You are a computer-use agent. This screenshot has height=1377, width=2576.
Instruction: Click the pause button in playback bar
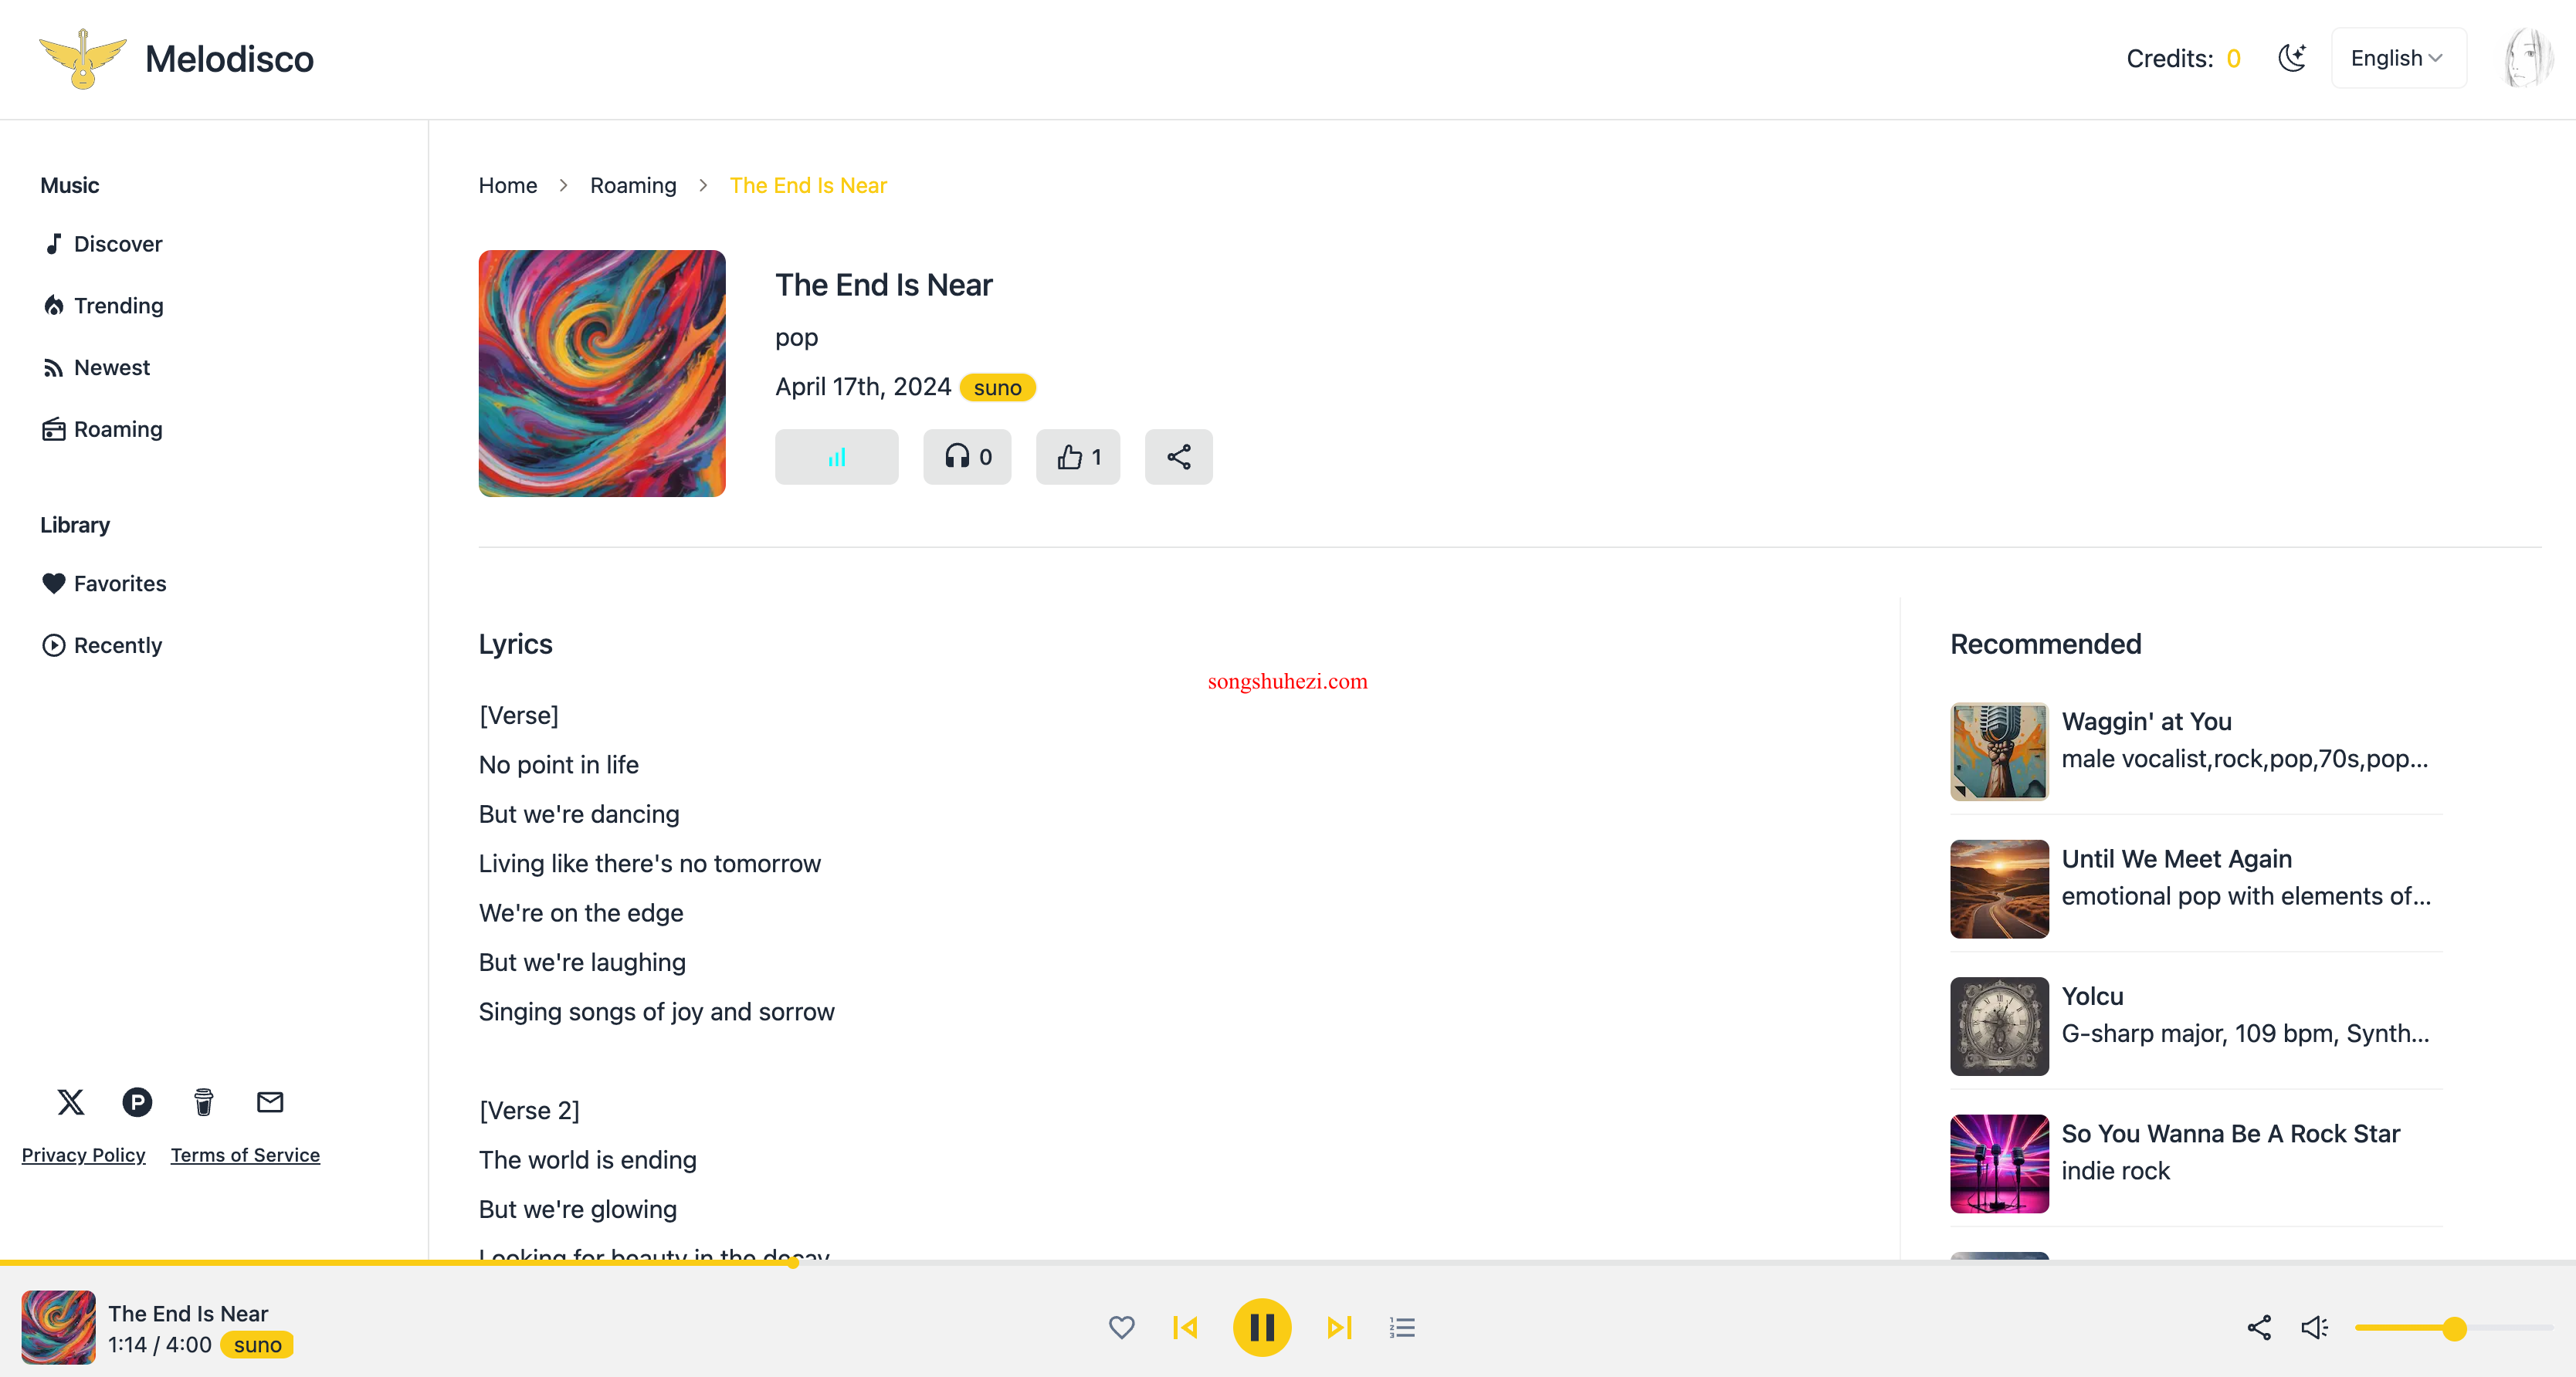pyautogui.click(x=1264, y=1328)
